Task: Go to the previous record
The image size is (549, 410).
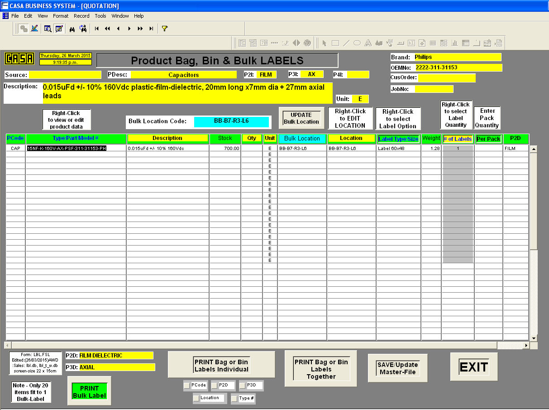Action: click(x=118, y=29)
